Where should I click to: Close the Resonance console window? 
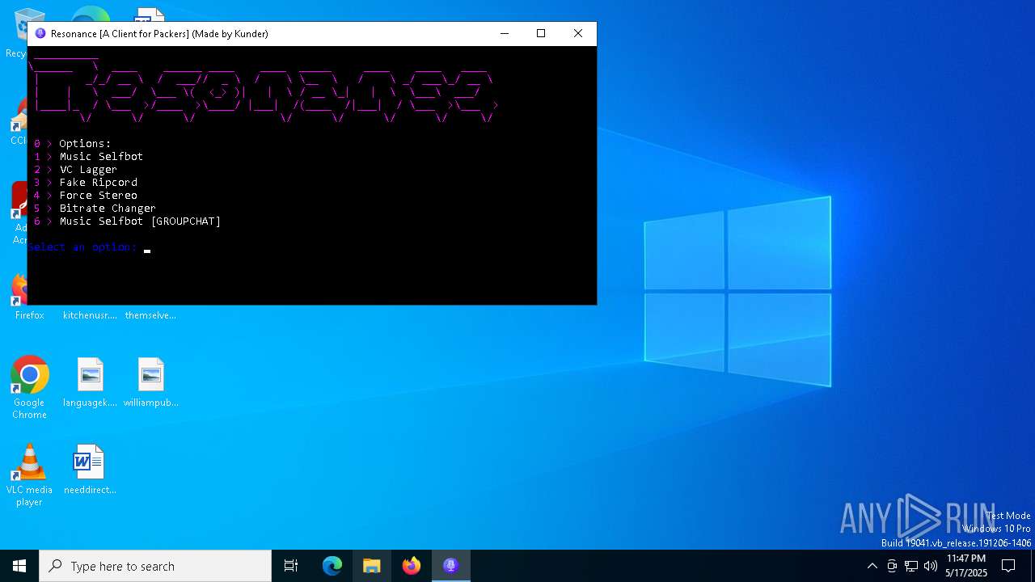coord(578,33)
